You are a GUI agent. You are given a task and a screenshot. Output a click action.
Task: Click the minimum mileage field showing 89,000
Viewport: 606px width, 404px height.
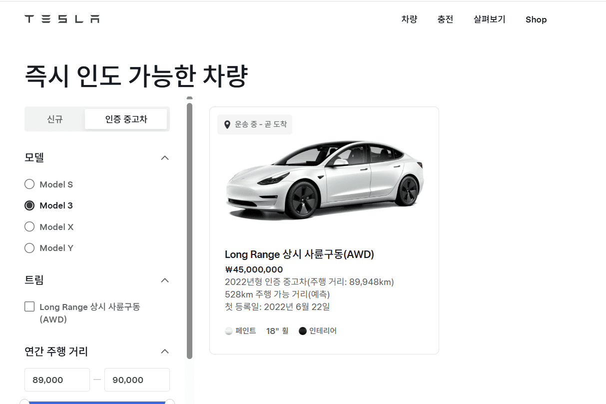pyautogui.click(x=57, y=380)
